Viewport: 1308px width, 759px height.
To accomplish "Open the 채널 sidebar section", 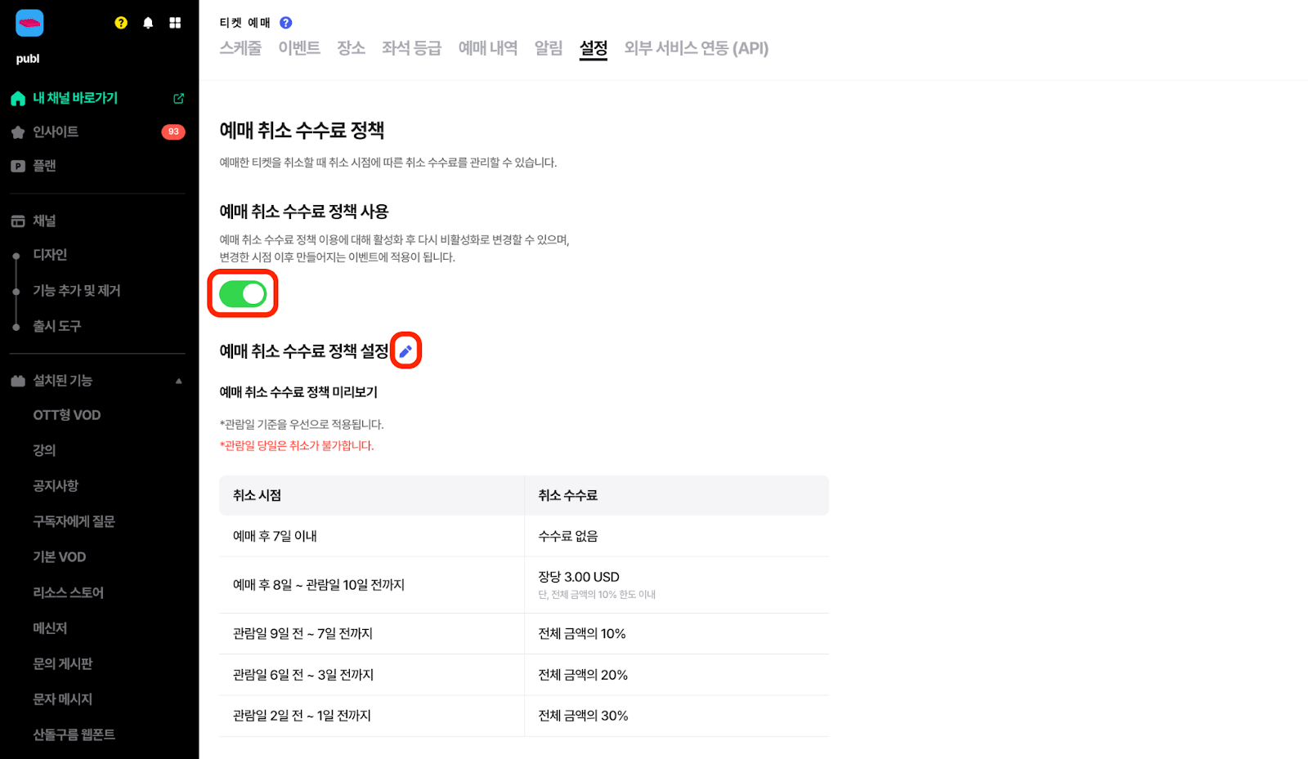I will tap(44, 221).
